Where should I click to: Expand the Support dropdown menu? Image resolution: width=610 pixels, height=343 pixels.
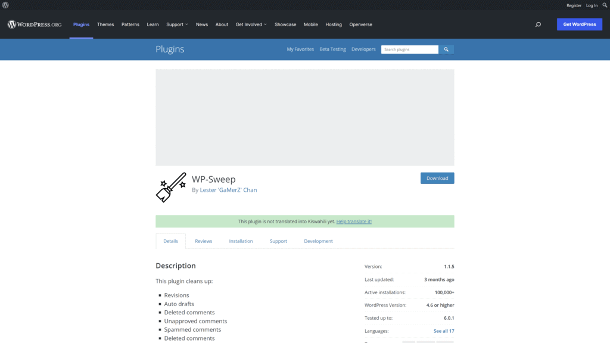tap(177, 24)
